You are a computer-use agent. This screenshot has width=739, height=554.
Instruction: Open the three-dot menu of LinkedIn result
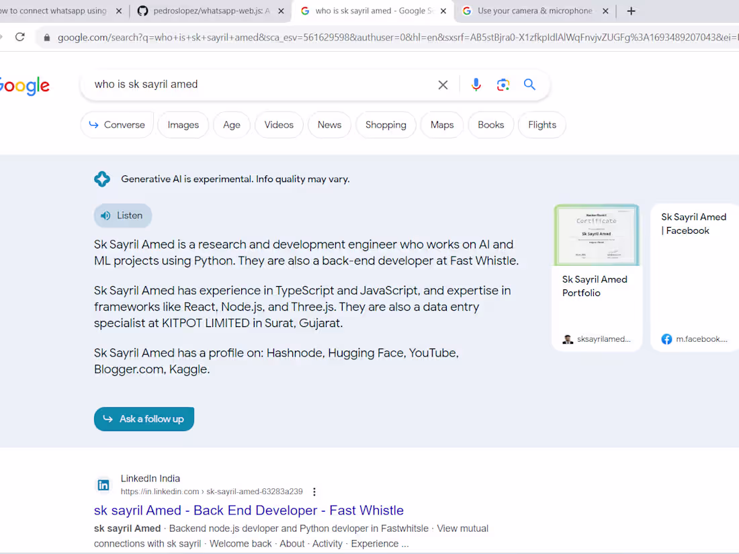[314, 492]
